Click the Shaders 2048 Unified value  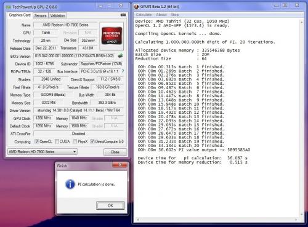point(51,79)
